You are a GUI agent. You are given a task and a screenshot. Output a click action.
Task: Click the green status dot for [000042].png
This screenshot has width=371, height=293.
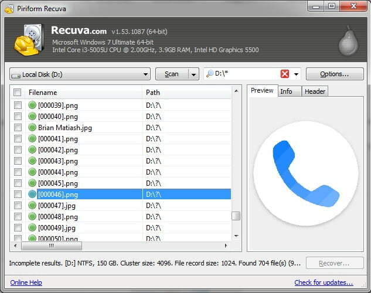32,149
